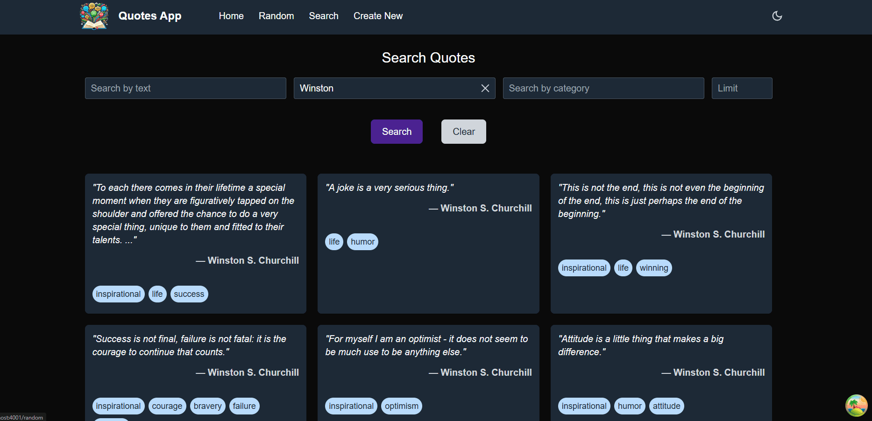
Task: Go to the Random page
Action: (x=276, y=16)
